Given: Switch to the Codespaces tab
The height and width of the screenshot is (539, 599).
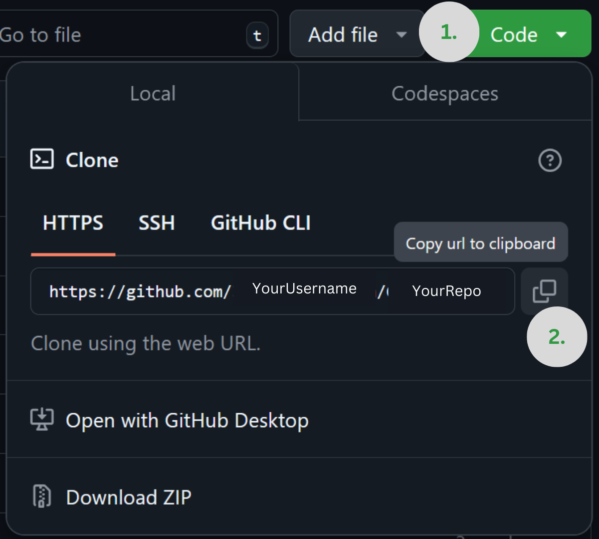Looking at the screenshot, I should coord(445,93).
